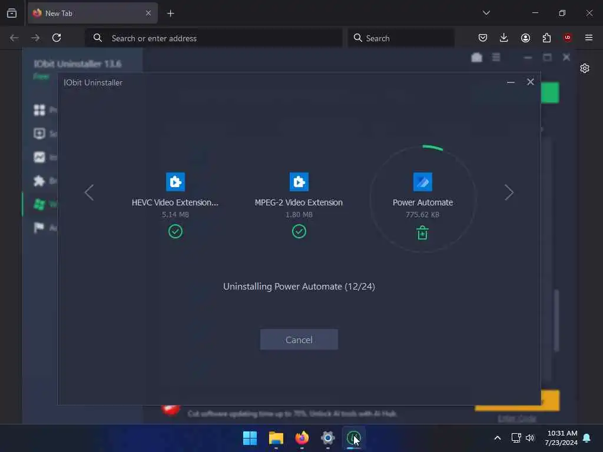Viewport: 603px width, 452px height.
Task: Click the trash bin icon under Power Automate
Action: tap(422, 232)
